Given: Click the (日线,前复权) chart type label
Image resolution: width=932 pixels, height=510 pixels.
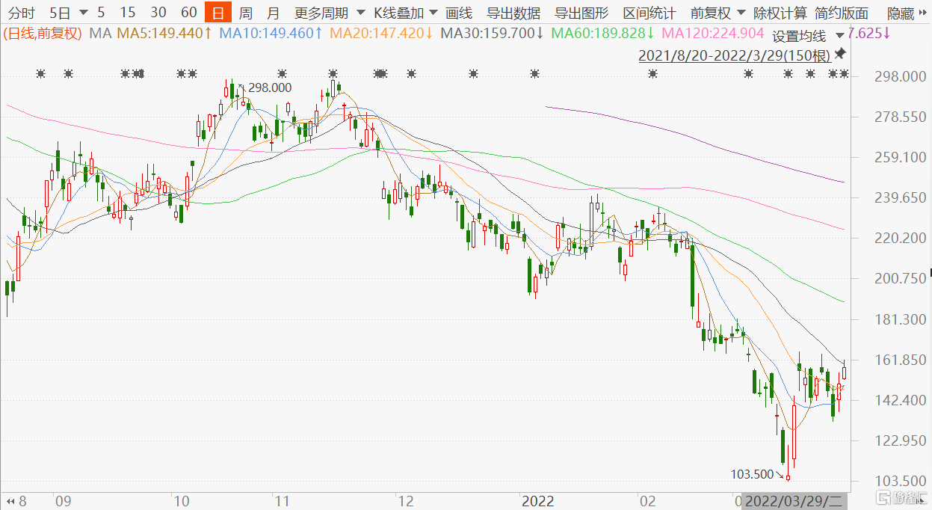Looking at the screenshot, I should coord(42,34).
